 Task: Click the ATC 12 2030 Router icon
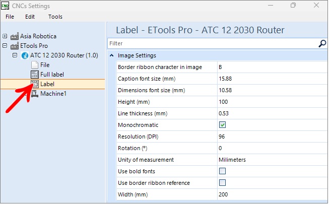[24, 55]
